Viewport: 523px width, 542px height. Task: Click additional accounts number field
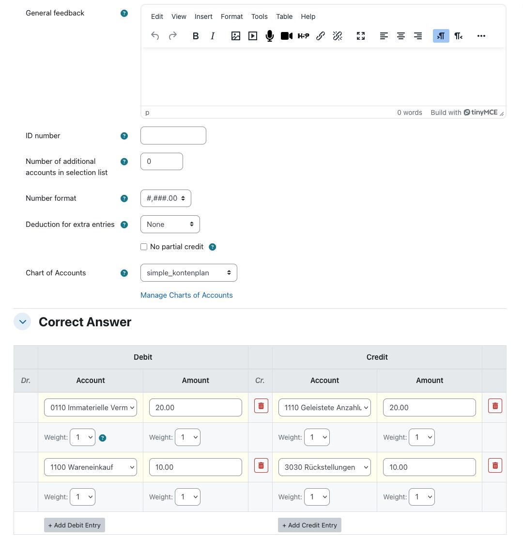pyautogui.click(x=162, y=161)
